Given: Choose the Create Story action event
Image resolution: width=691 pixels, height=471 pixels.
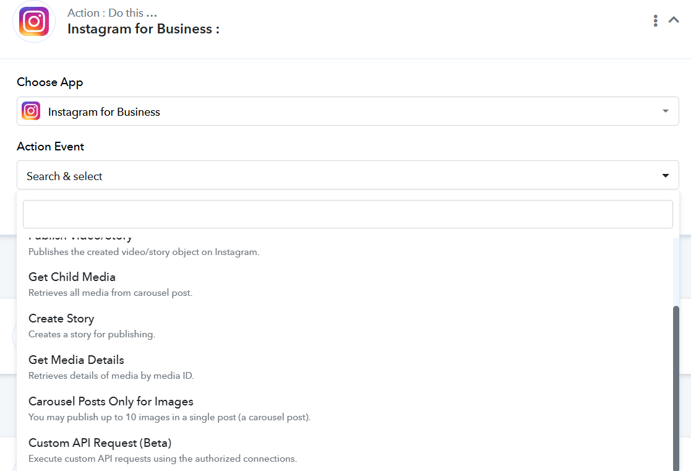Looking at the screenshot, I should 61,319.
